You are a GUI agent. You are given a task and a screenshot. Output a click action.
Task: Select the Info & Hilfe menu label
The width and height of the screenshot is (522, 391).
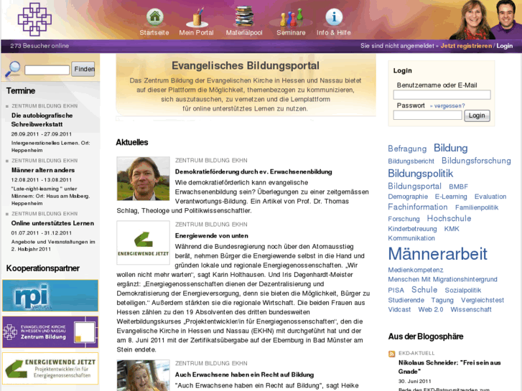pyautogui.click(x=334, y=32)
